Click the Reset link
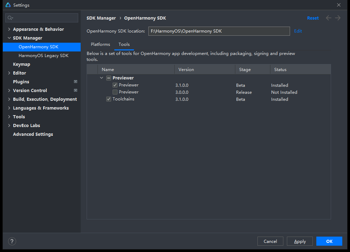350x252 pixels. 313,18
